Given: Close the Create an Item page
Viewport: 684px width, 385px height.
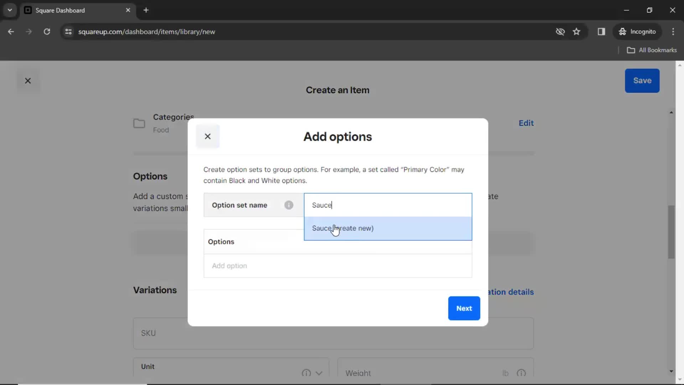Looking at the screenshot, I should click(28, 81).
